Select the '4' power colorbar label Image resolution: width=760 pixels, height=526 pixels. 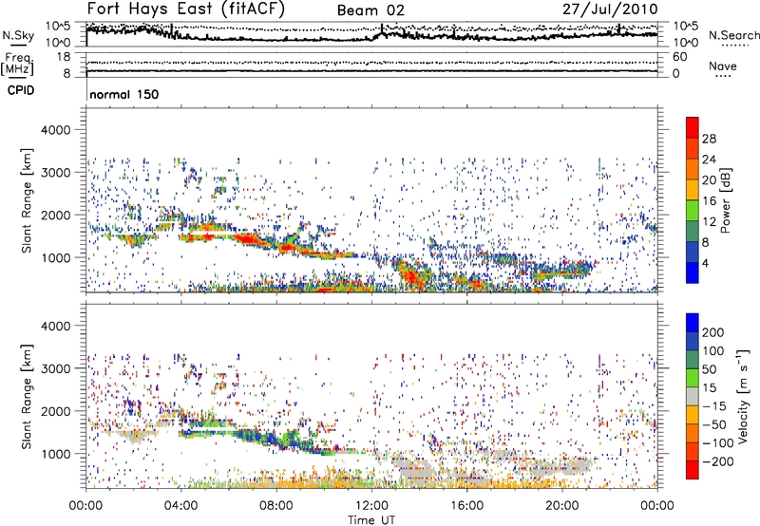705,264
